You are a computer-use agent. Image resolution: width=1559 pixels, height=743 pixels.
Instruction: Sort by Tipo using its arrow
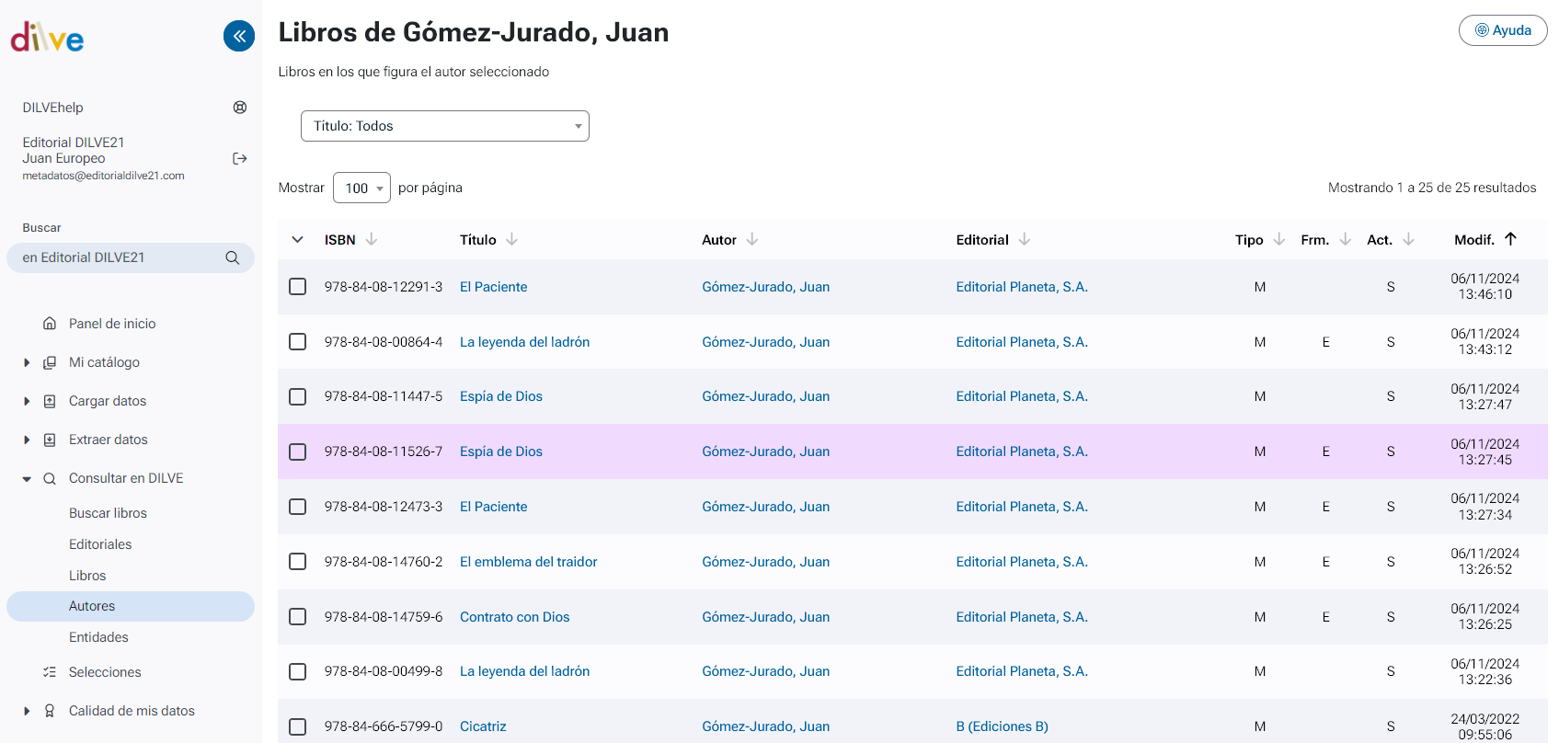pos(1279,239)
